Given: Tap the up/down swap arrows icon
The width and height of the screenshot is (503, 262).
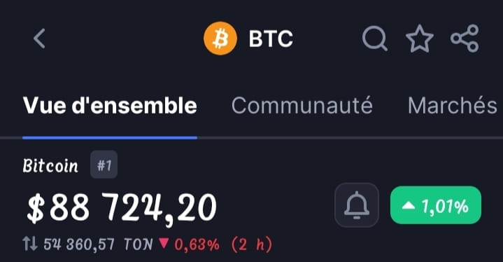Looking at the screenshot, I should click(x=30, y=244).
